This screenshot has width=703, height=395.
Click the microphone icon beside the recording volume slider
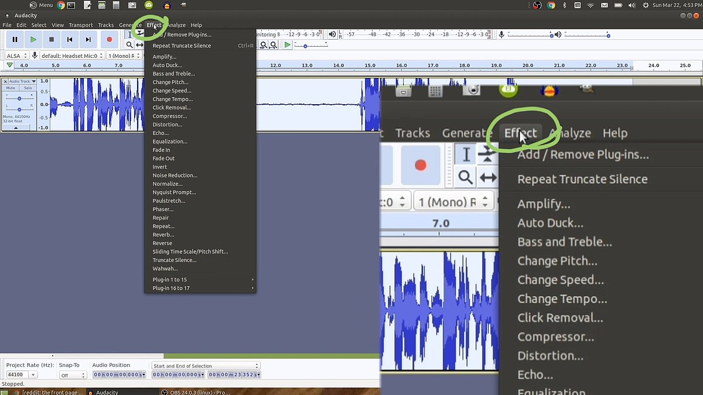[501, 35]
